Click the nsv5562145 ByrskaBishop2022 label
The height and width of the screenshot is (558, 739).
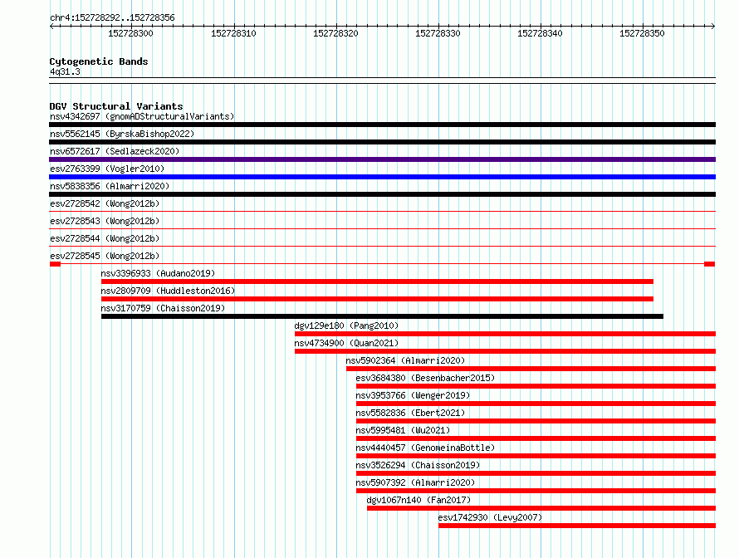[x=122, y=134]
